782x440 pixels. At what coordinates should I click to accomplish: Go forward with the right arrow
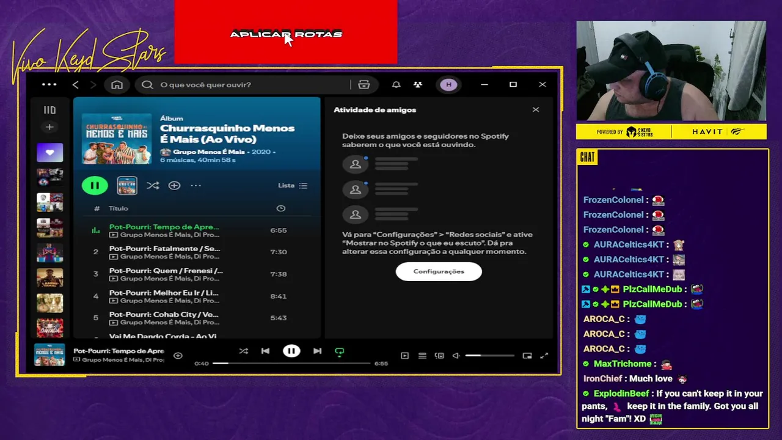click(93, 84)
